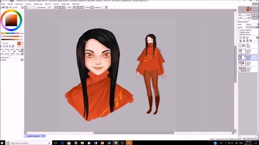Toggle the HSV slider panel icon
259x145 pixels.
pyautogui.click(x=6, y=7)
